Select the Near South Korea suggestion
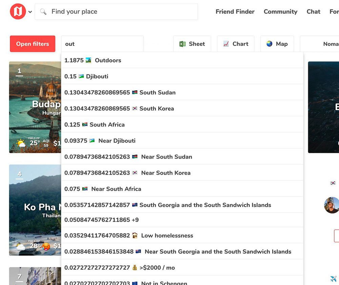Screen dimensions: 339x285 tap(182, 173)
